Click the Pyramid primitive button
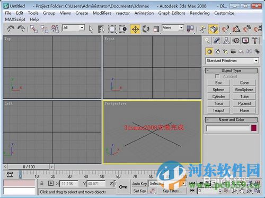 244,103
